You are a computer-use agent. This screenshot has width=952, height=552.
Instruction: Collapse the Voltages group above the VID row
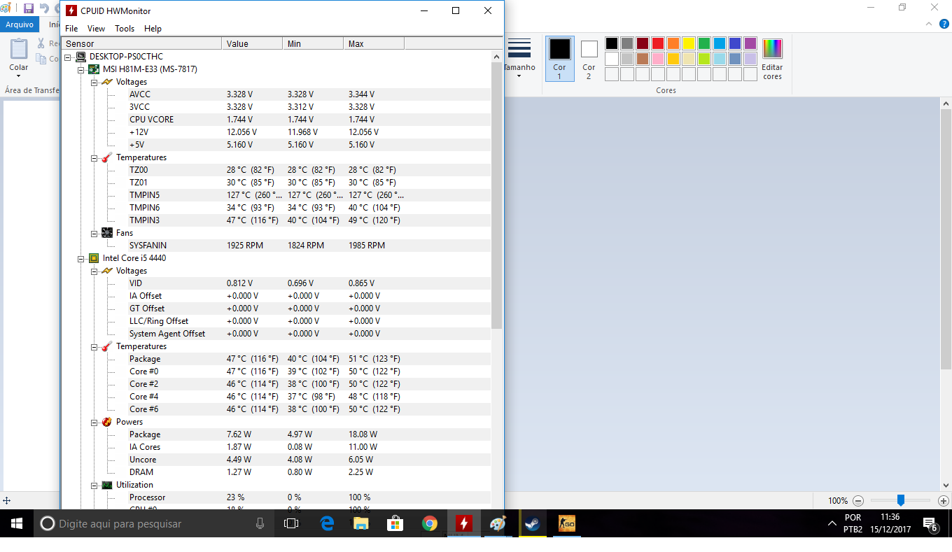tap(94, 271)
